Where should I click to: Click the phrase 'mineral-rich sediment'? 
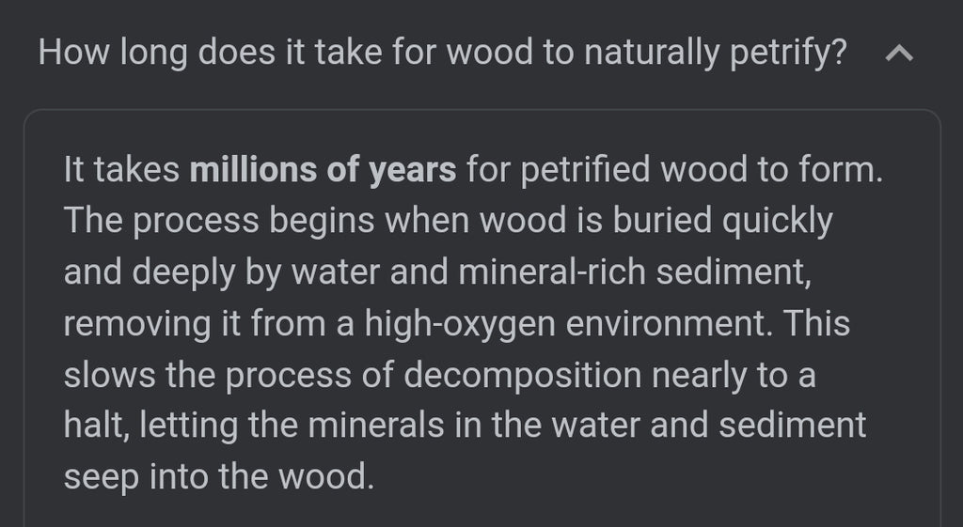point(634,272)
